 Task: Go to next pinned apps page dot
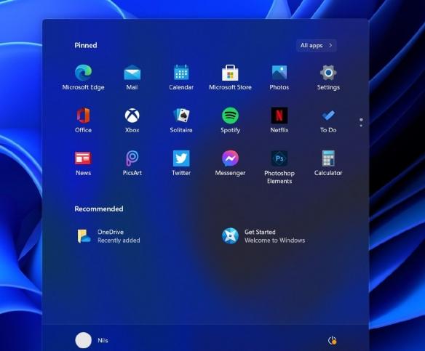[361, 126]
